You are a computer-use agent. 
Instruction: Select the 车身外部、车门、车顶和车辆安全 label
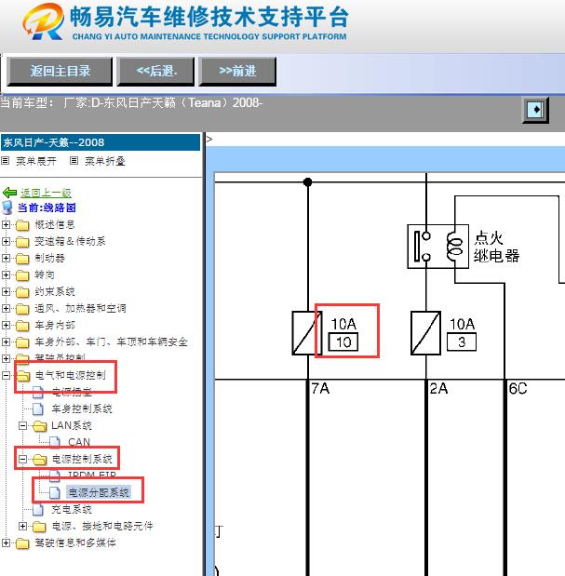111,342
